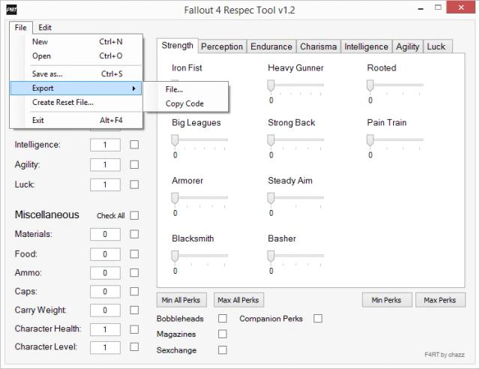This screenshot has height=369, width=480.
Task: Toggle the Food checkbox
Action: coord(134,253)
